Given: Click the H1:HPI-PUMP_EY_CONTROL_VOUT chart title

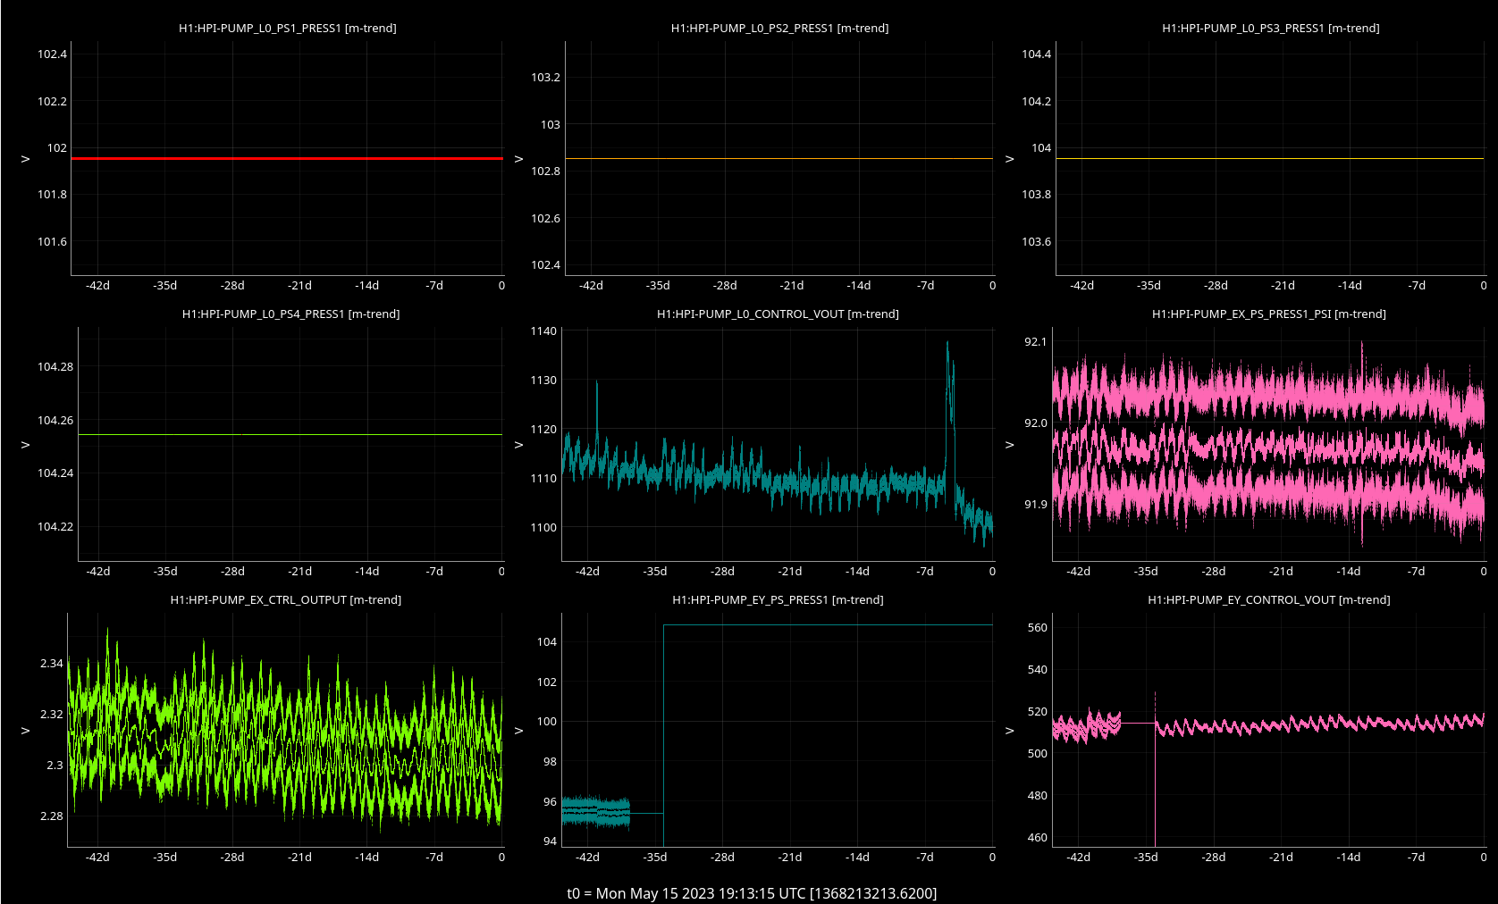Looking at the screenshot, I should click(1268, 599).
